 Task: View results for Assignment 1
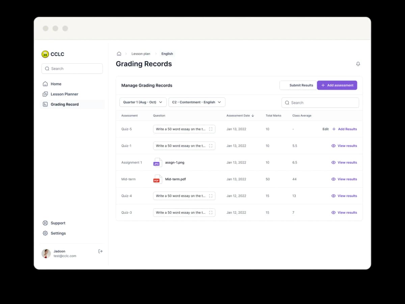pos(344,162)
